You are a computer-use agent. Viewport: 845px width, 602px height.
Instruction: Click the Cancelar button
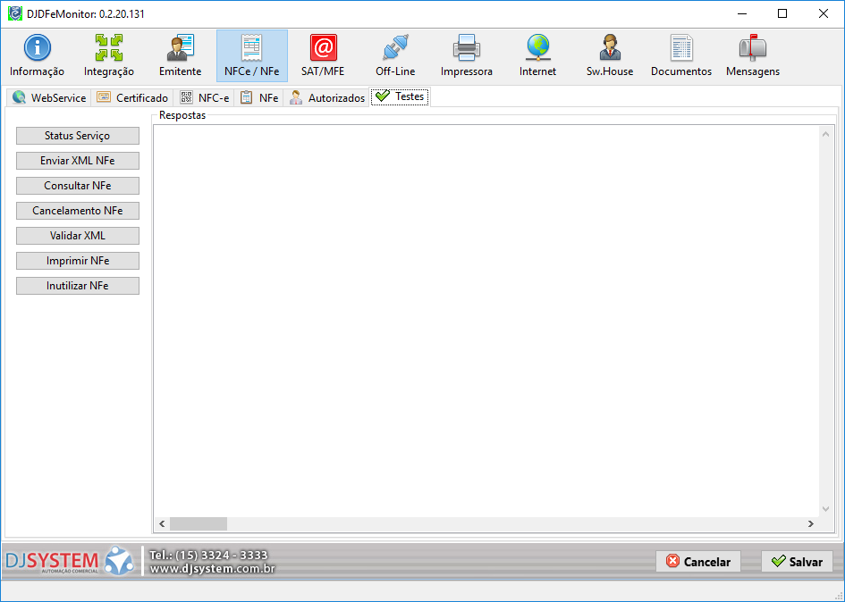(x=697, y=562)
